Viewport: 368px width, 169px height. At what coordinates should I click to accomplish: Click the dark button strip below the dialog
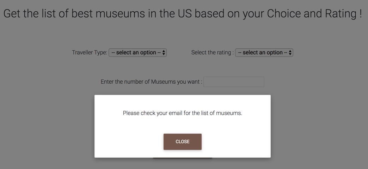click(x=182, y=158)
